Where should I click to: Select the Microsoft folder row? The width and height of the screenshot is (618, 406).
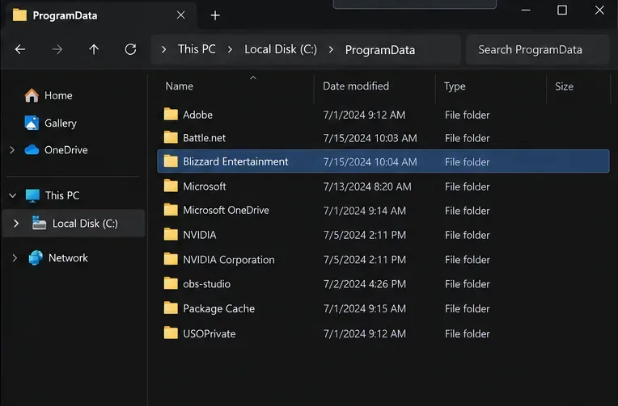click(x=383, y=186)
